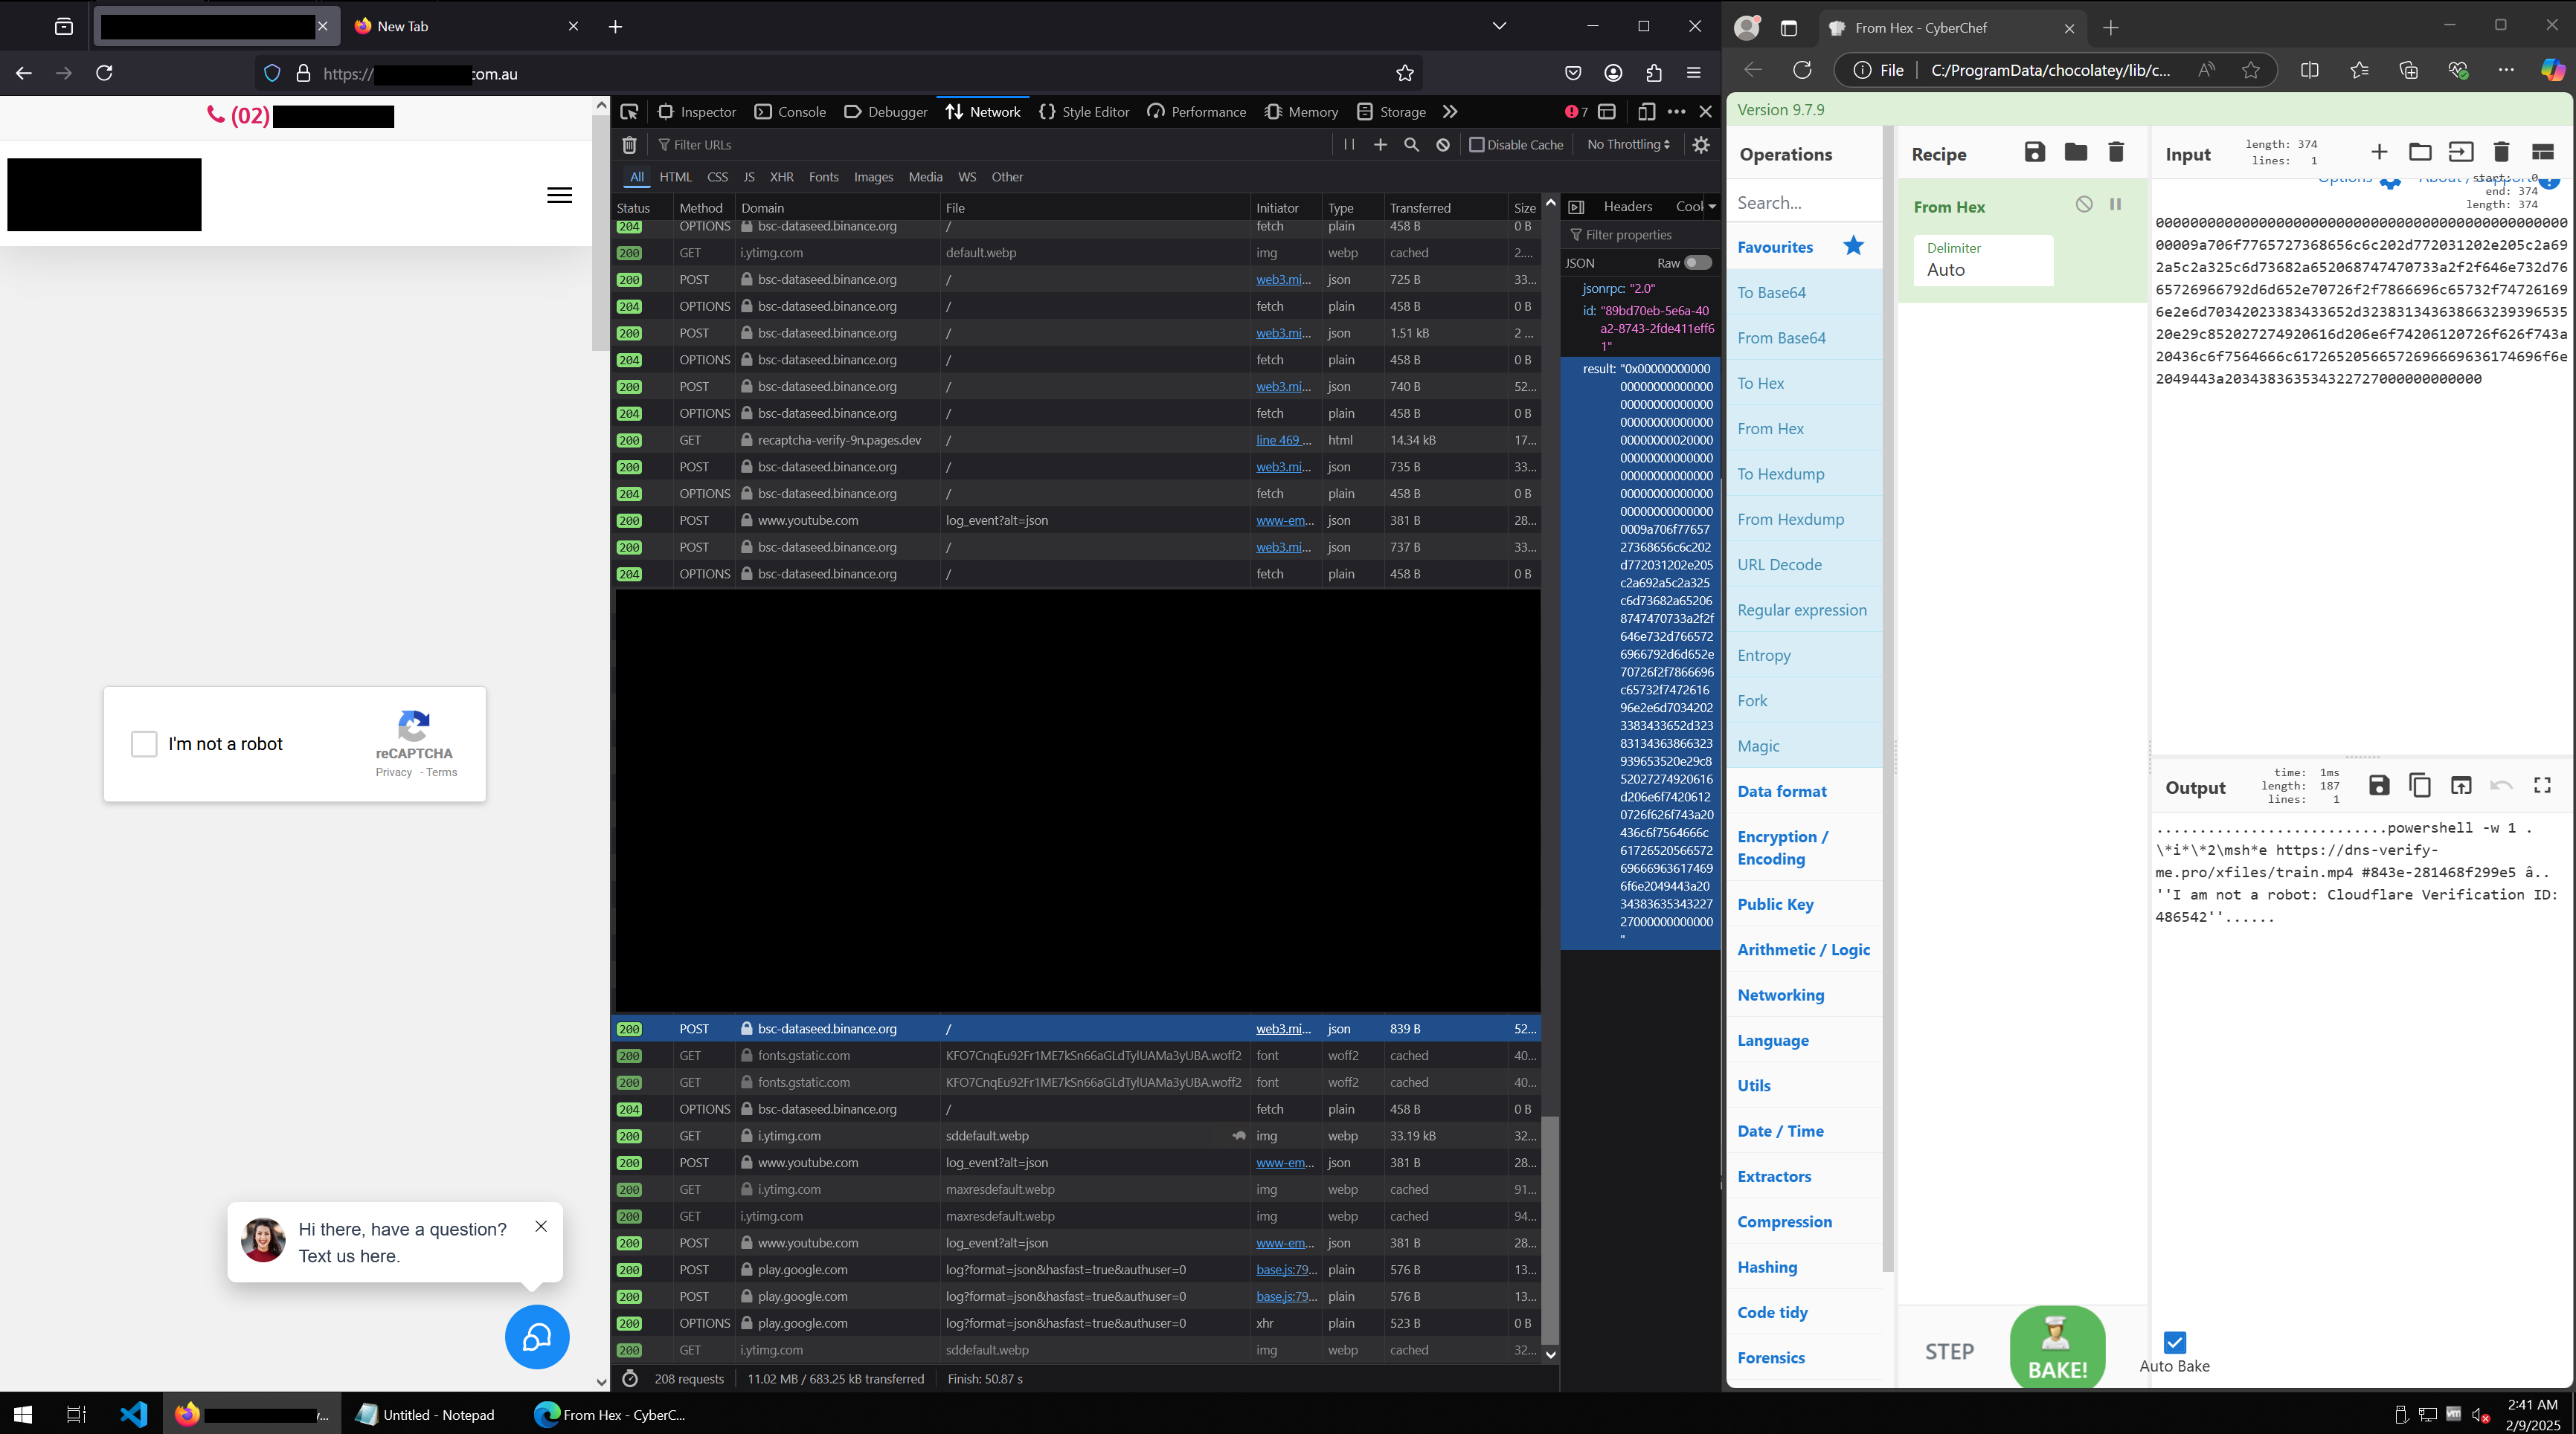Screen dimensions: 2576x1434
Task: Set breakpoint pause icon on From Hex
Action: coord(2116,204)
